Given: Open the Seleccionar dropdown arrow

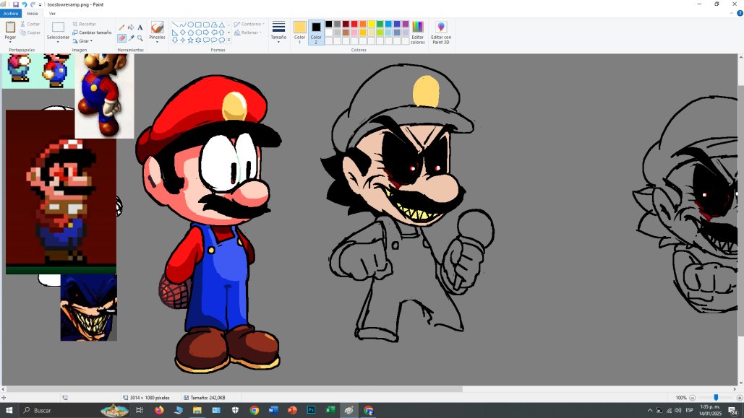Looking at the screenshot, I should (58, 42).
